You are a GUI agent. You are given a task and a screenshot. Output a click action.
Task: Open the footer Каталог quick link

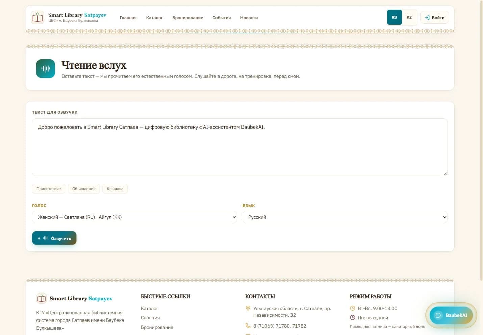coord(149,308)
